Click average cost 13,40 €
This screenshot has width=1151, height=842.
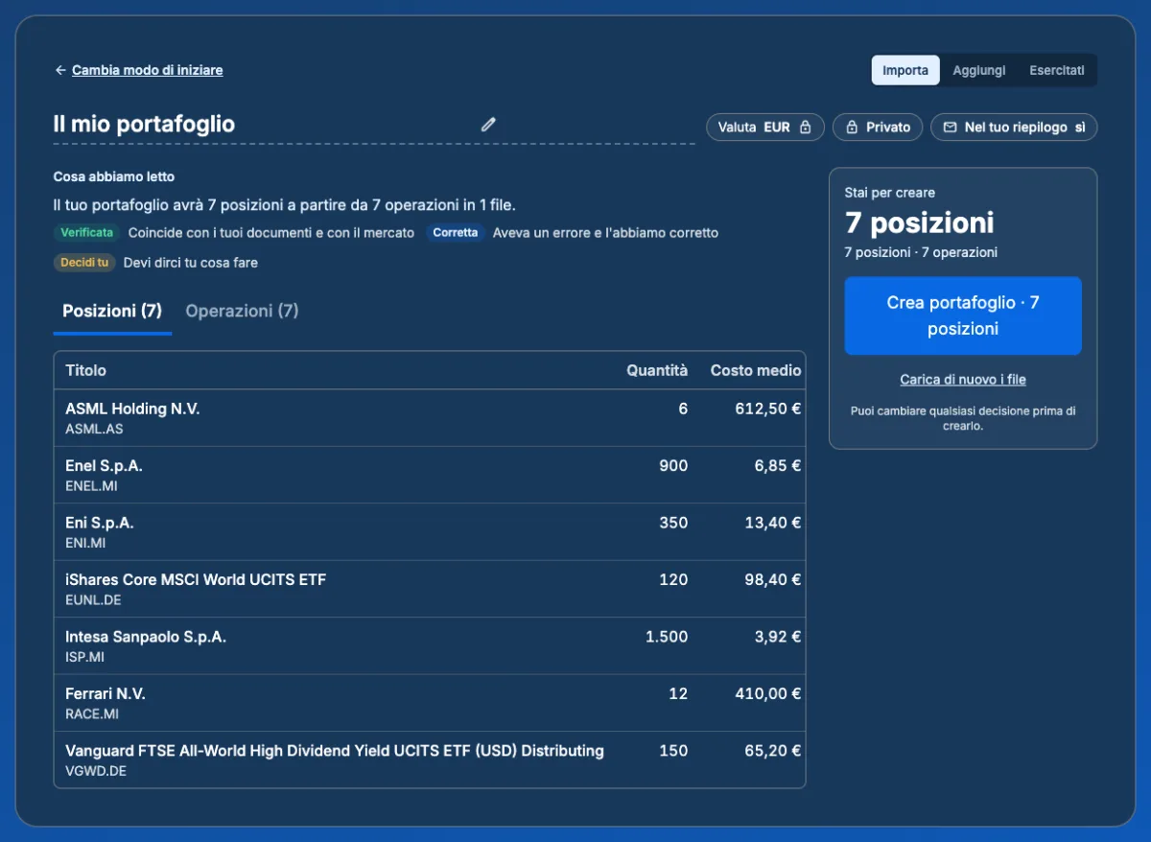click(x=773, y=523)
